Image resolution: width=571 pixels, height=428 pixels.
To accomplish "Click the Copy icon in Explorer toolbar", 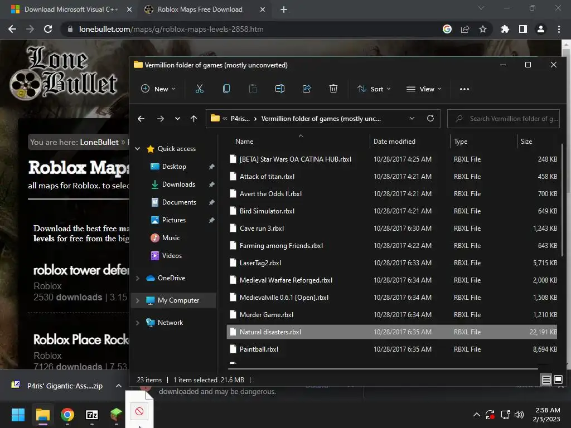I will coord(226,89).
